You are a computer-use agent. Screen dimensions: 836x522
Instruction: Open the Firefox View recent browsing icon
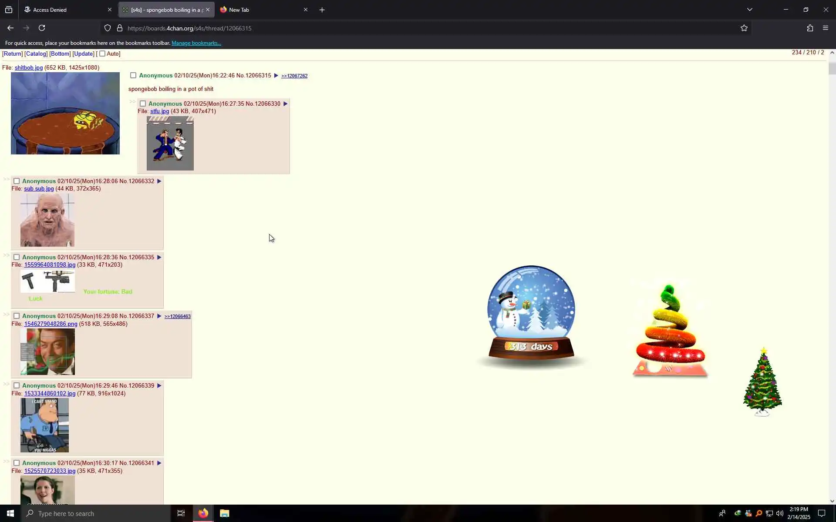9,10
